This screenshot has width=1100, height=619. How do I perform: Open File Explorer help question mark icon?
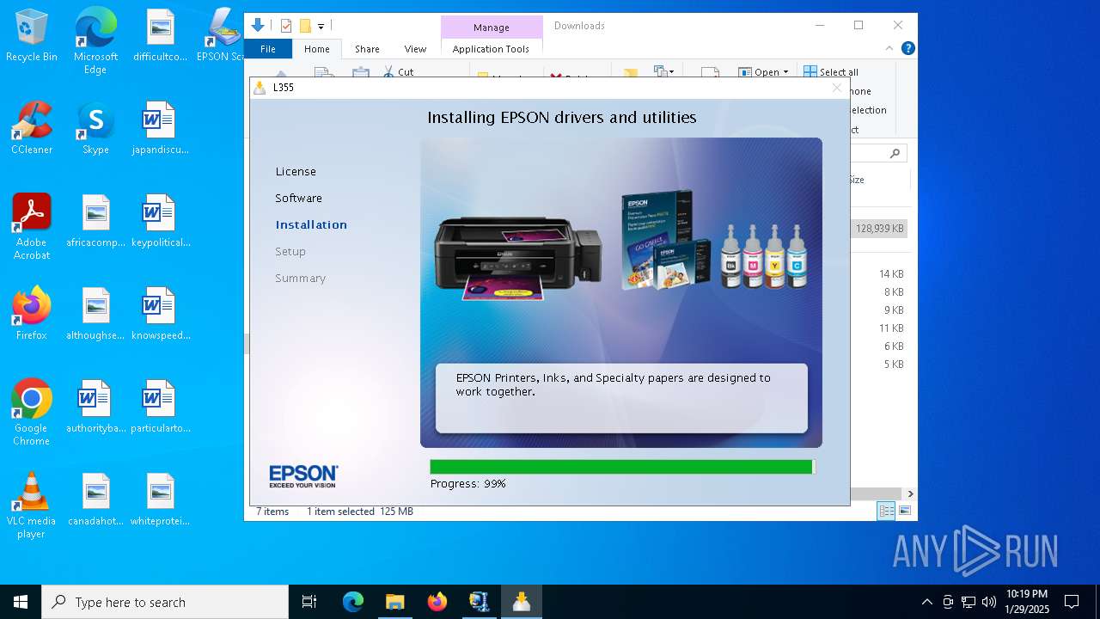907,49
